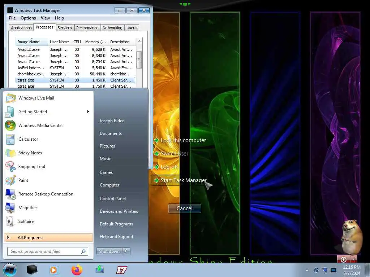The height and width of the screenshot is (277, 370).
Task: Open the Calculator icon
Action: pos(10,139)
